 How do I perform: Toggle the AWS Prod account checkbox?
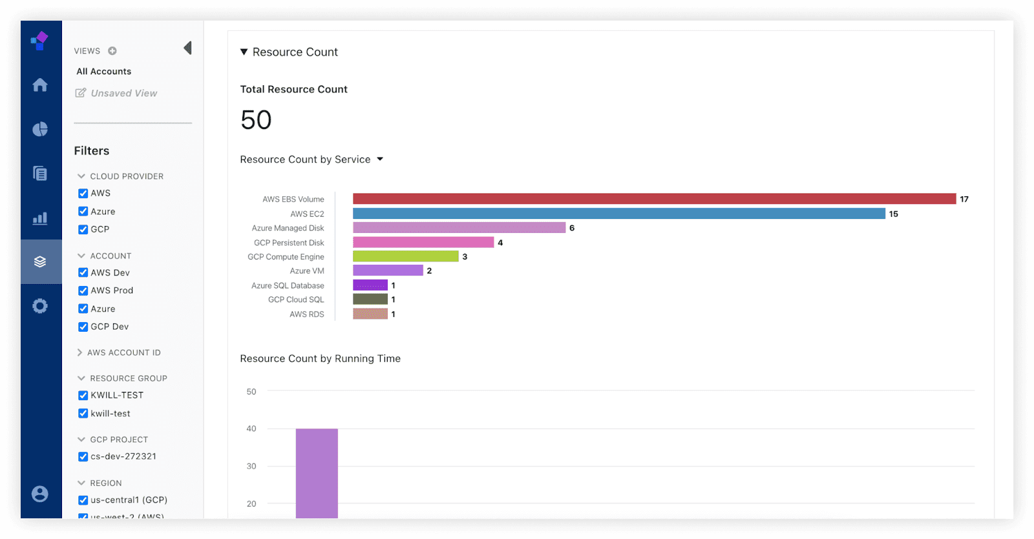[83, 290]
